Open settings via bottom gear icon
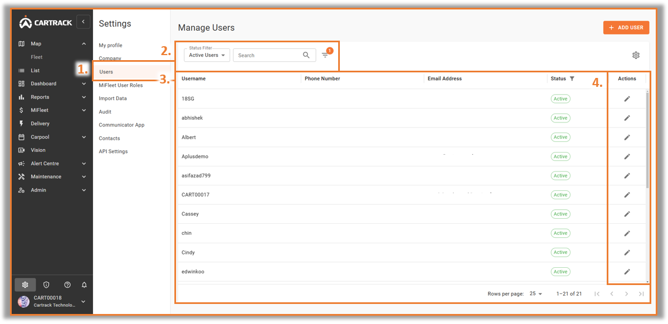 tap(25, 285)
